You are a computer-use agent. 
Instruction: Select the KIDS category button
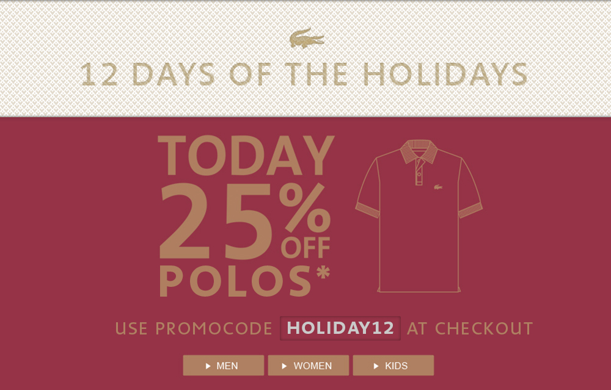pyautogui.click(x=393, y=366)
